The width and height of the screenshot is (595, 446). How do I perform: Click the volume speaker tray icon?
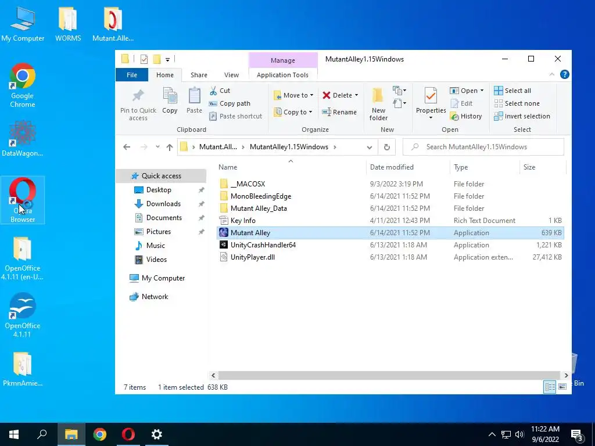(x=519, y=434)
